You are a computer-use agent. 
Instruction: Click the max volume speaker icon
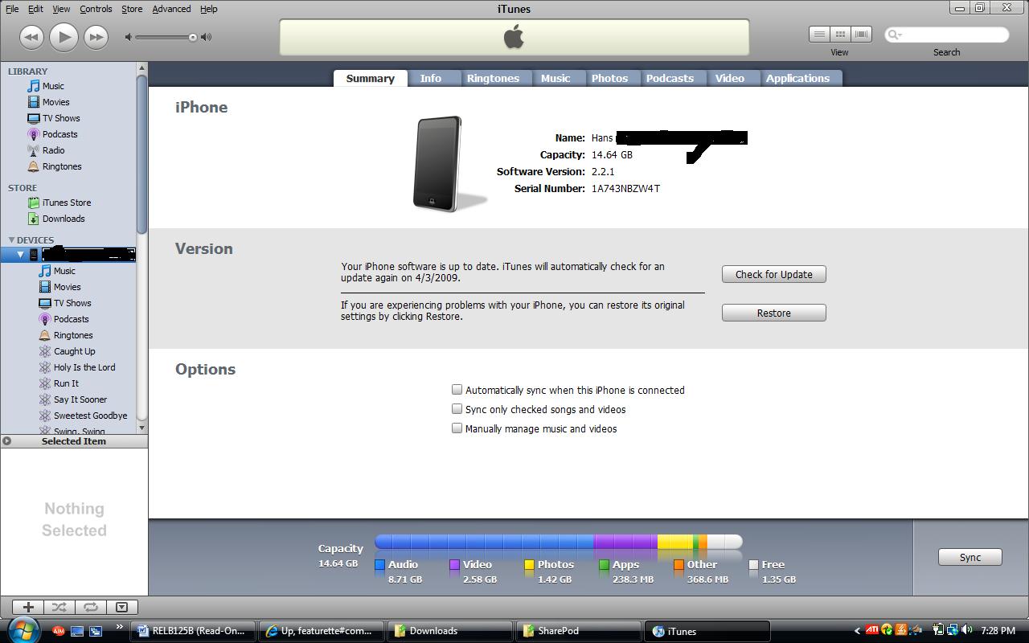point(207,37)
